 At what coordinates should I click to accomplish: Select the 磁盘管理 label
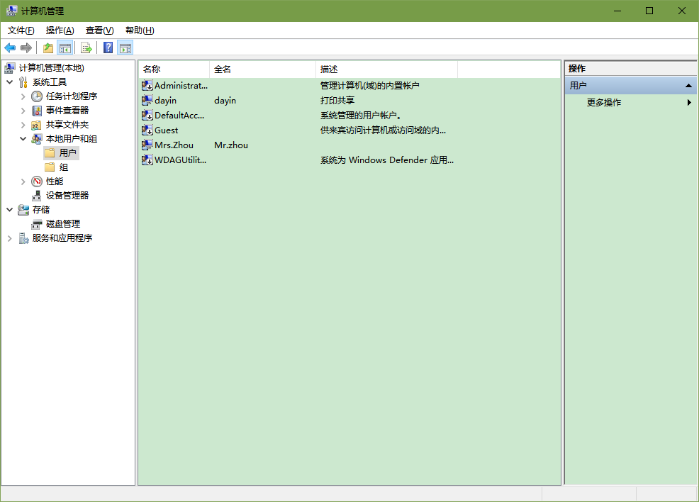[63, 224]
